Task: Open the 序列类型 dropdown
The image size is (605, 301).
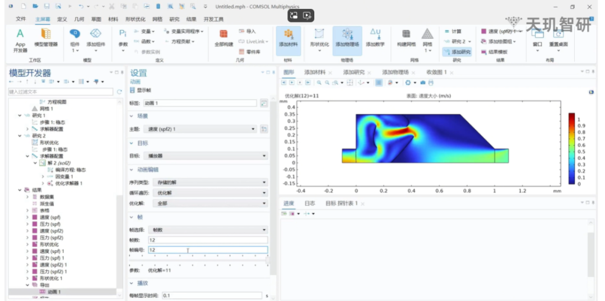Action: click(x=210, y=182)
